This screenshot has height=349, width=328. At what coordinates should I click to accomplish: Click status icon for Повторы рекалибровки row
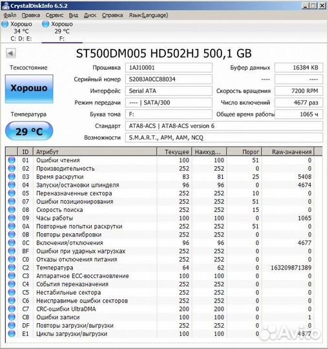tap(12, 234)
